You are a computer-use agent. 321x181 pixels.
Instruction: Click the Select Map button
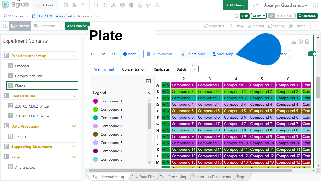pyautogui.click(x=193, y=54)
